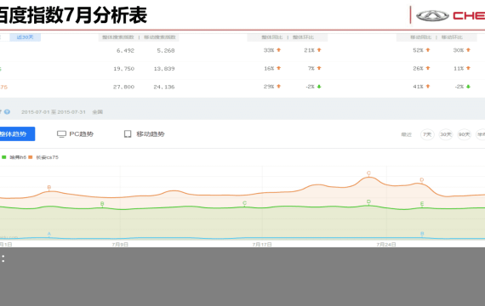Click marker C on the orange trend line
This screenshot has width=485, height=306.
368,173
